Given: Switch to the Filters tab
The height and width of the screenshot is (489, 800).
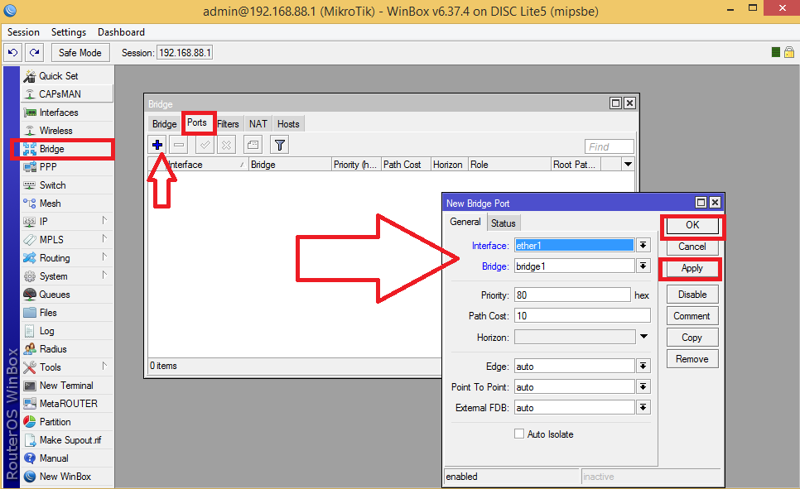Looking at the screenshot, I should click(228, 124).
